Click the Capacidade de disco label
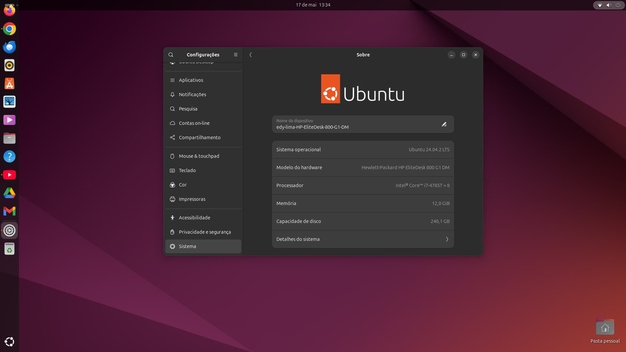 299,221
